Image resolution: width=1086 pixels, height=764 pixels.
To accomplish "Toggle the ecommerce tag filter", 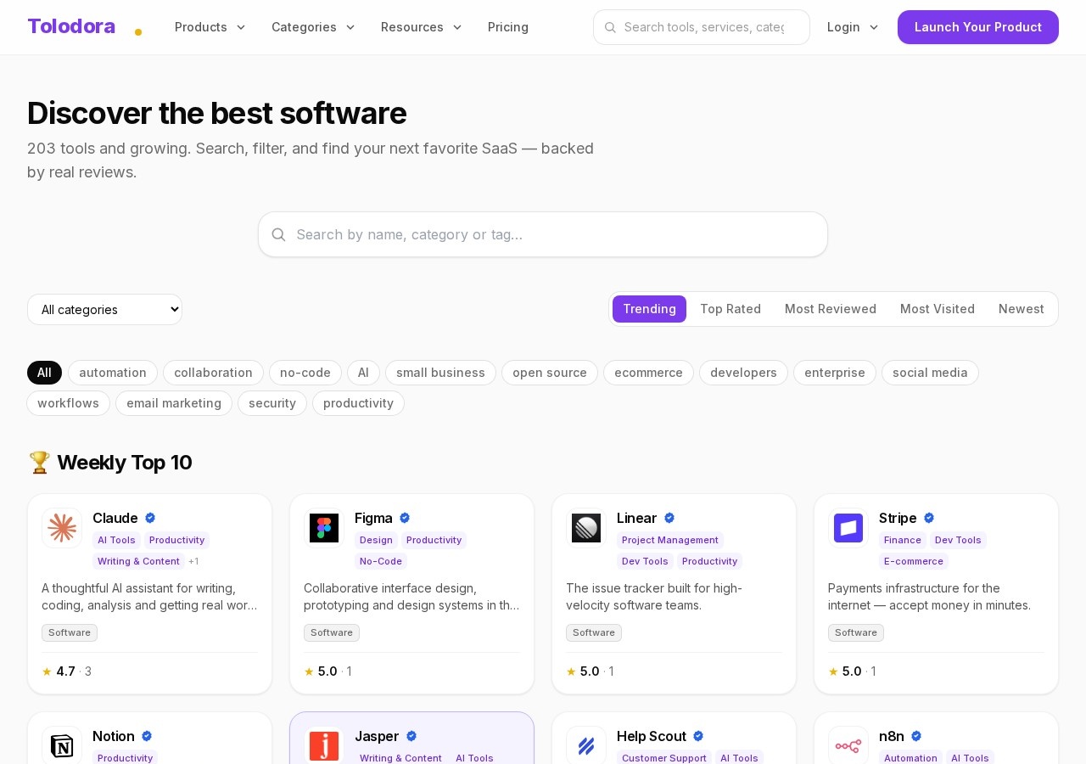I will coord(648,373).
